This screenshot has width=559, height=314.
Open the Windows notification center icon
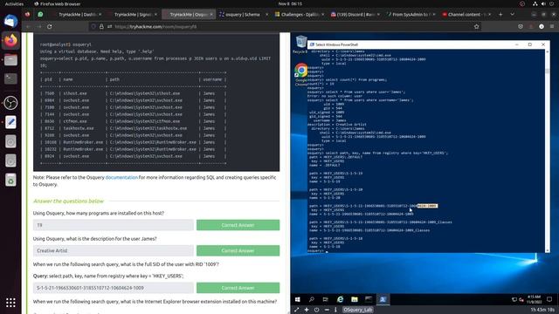(549, 299)
